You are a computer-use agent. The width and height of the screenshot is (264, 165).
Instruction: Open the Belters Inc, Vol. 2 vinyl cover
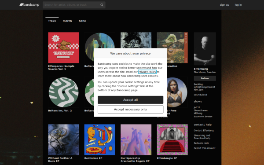click(x=63, y=92)
